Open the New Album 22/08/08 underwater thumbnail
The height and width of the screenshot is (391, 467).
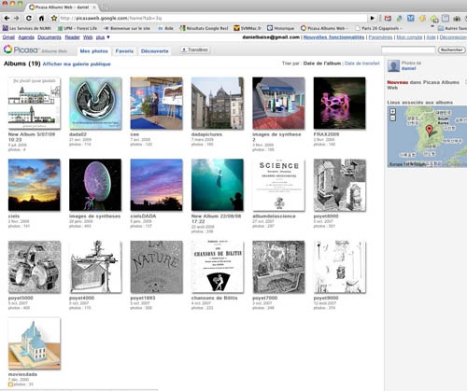point(218,185)
